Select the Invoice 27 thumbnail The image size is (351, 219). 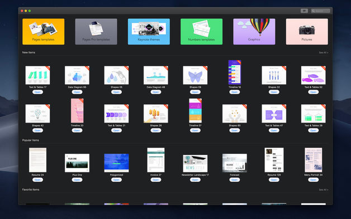(x=156, y=160)
